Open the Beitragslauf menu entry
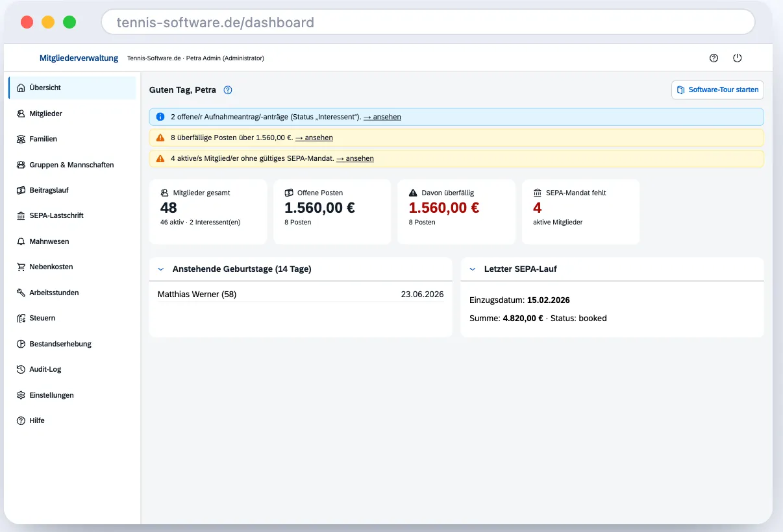This screenshot has width=783, height=532. coord(72,190)
